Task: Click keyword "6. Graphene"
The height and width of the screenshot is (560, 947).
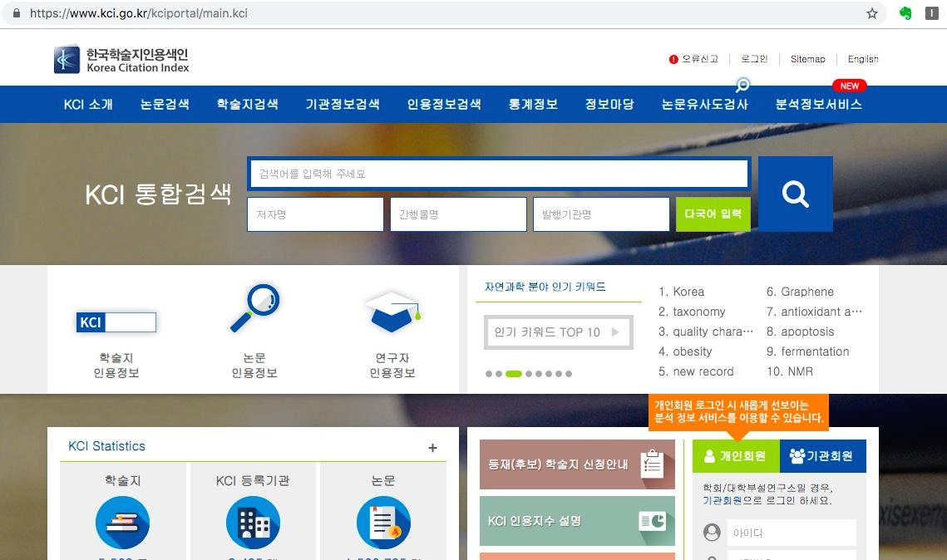Action: click(800, 292)
